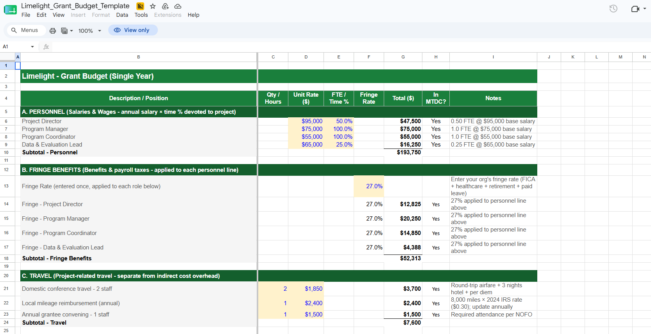Select 'Required attendance per NOFO' note
This screenshot has height=334, width=651.
(x=493, y=315)
